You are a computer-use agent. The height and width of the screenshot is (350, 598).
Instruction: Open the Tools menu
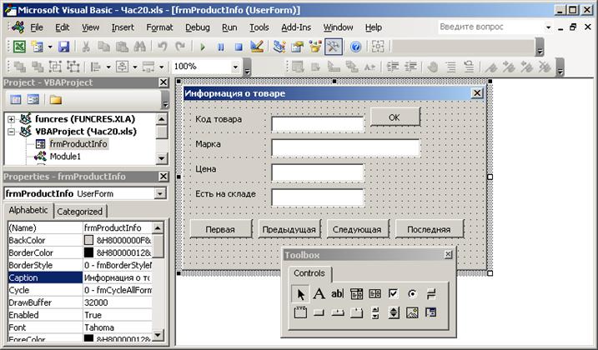pyautogui.click(x=259, y=27)
